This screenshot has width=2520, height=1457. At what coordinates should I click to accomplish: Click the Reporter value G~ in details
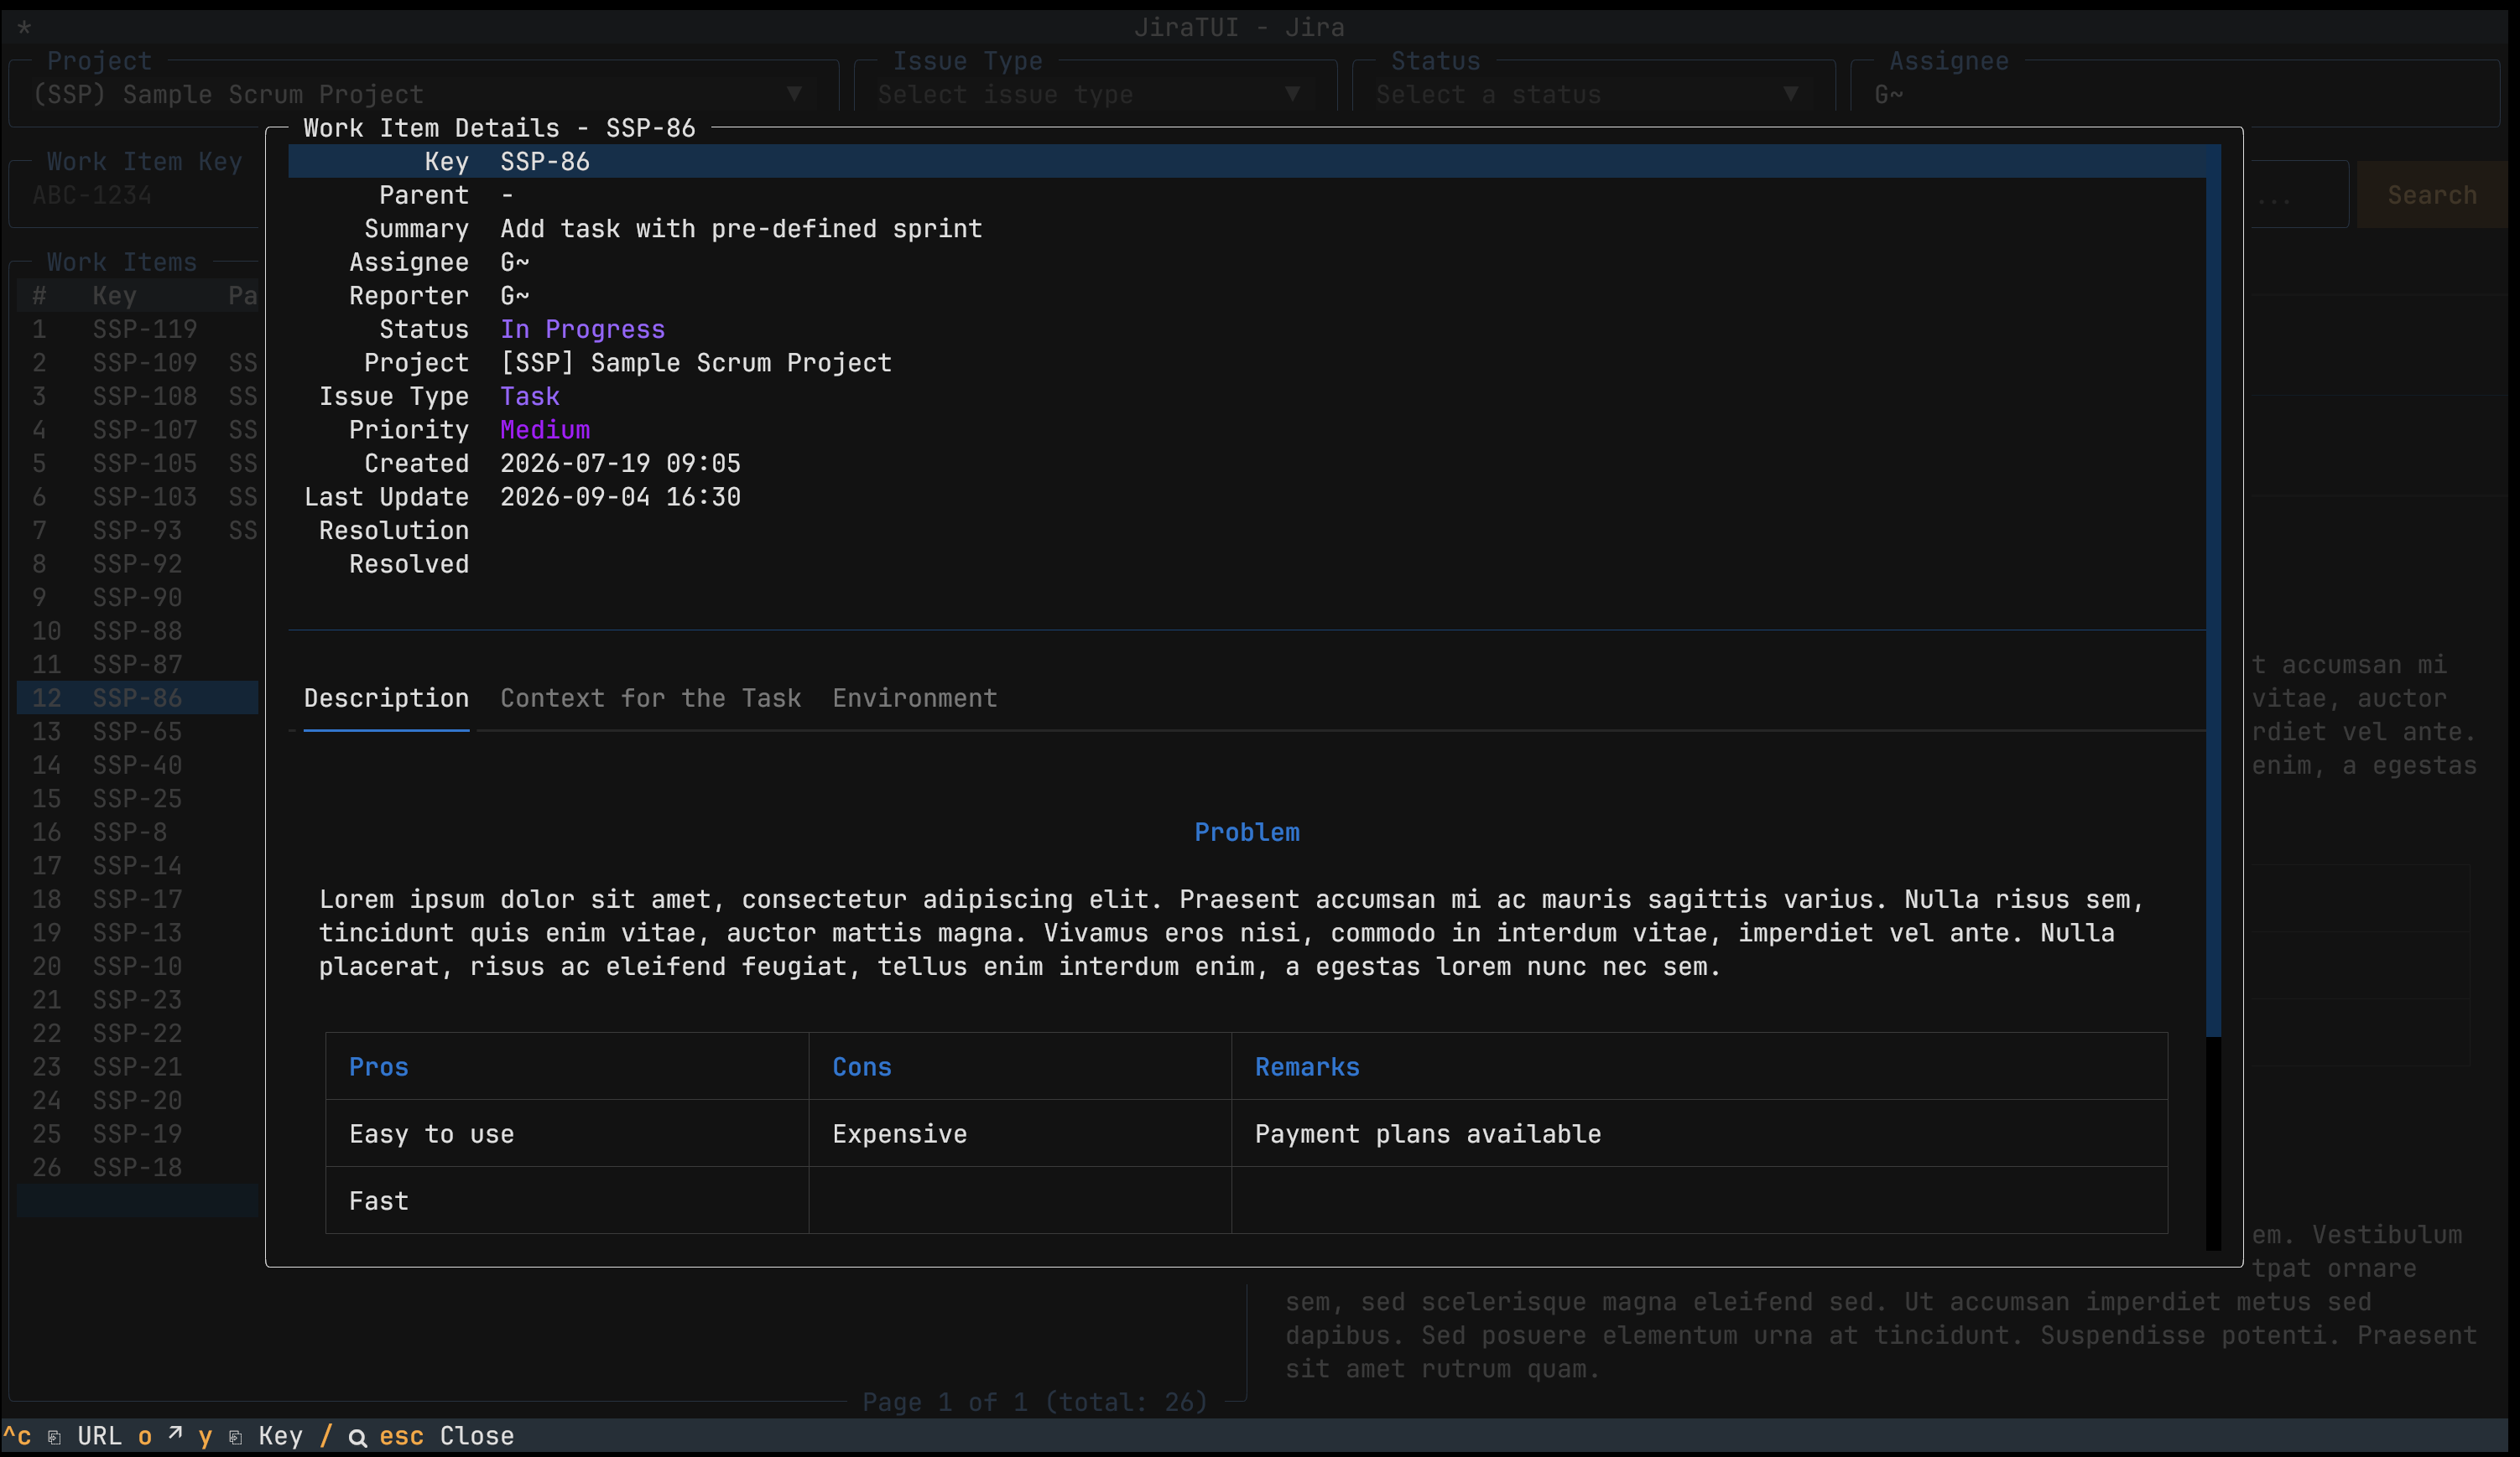[515, 296]
